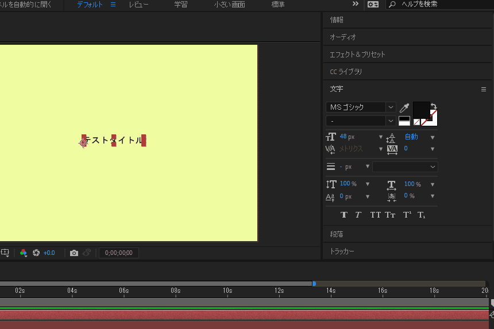This screenshot has height=329, width=494.
Task: Open the MS ゴシック font family dropdown
Action: (x=391, y=107)
